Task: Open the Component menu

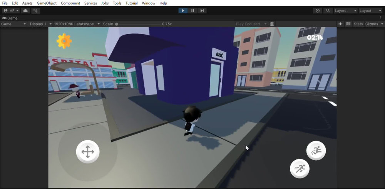Action: click(x=70, y=3)
